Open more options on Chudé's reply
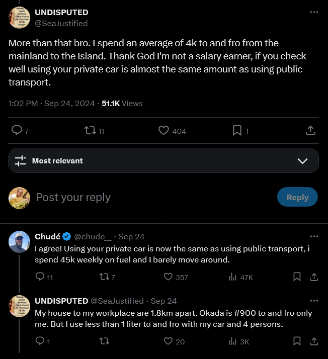This screenshot has width=328, height=359. coord(314,236)
